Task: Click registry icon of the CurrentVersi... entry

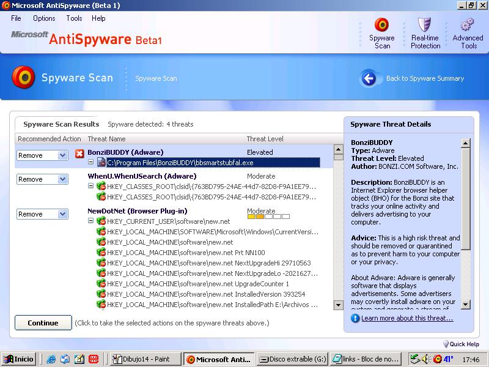Action: click(x=101, y=232)
